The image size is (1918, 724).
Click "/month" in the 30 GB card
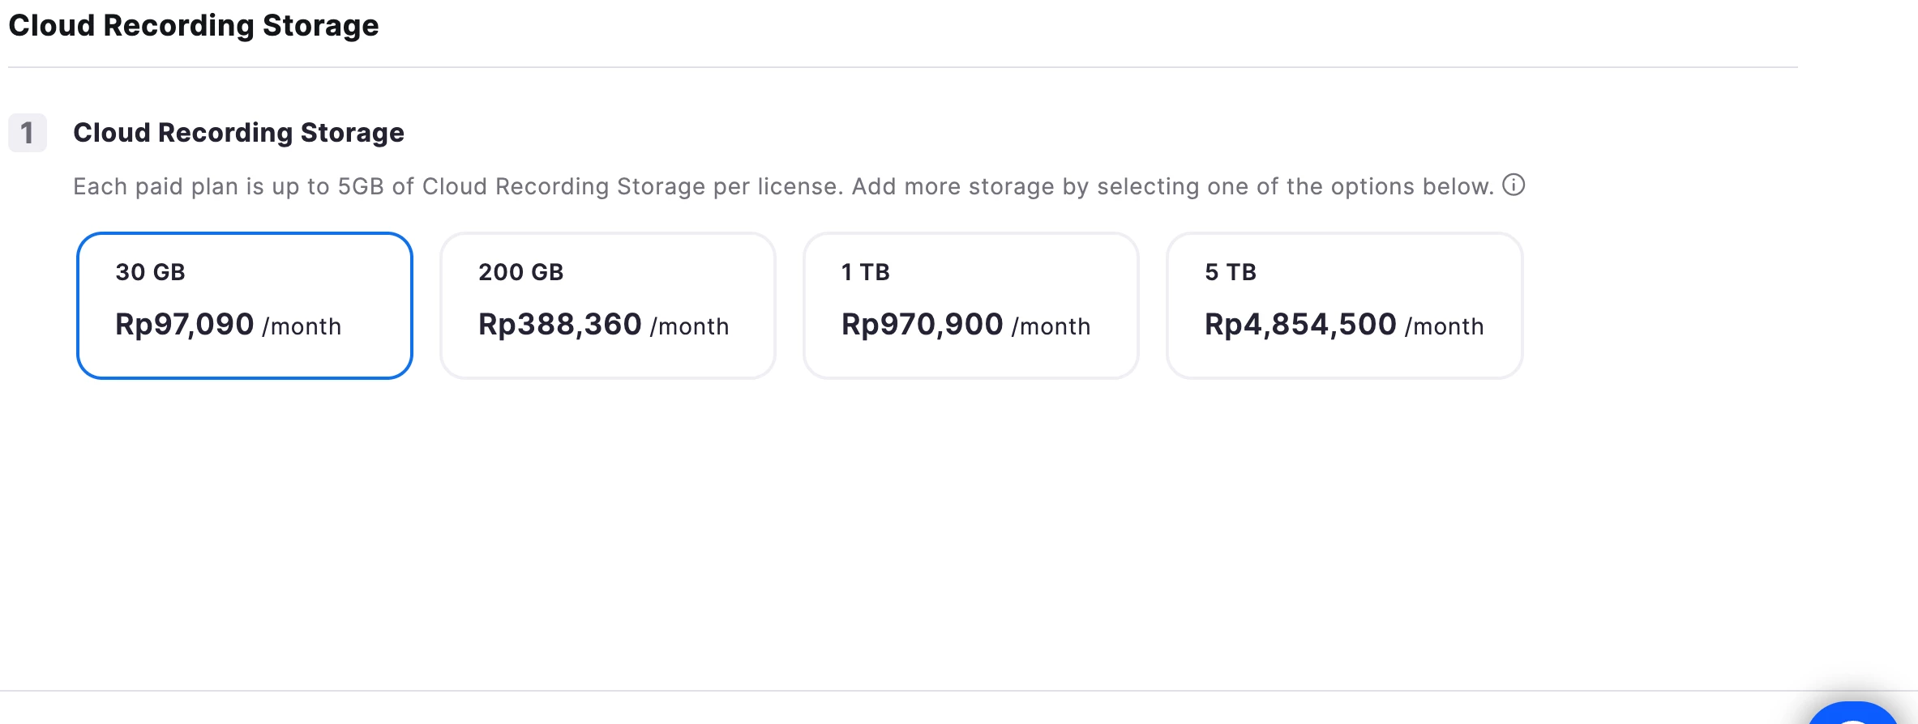tap(302, 326)
